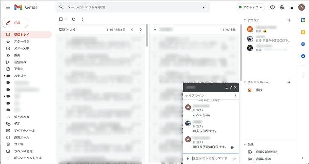309x164 pixels.
Task: Go to older messages page arrow
Action: tap(140, 30)
